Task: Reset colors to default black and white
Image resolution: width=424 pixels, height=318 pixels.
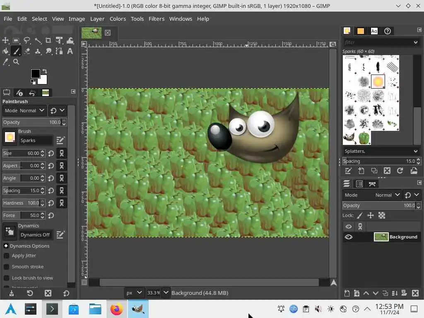Action: 33,82
